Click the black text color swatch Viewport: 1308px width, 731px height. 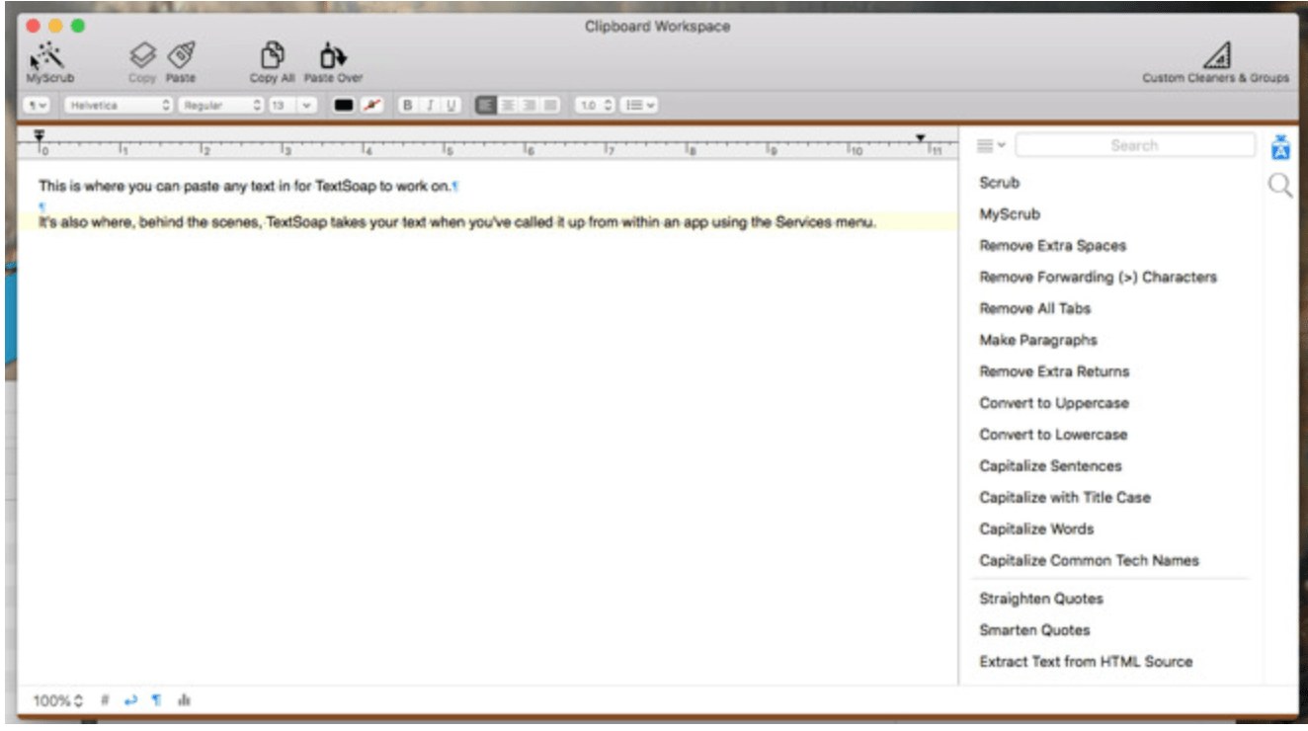tap(344, 105)
